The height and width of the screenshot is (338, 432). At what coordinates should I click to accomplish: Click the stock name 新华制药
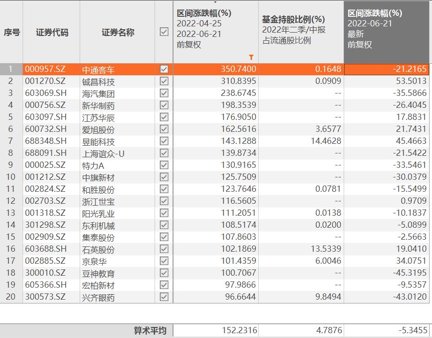[x=98, y=105]
